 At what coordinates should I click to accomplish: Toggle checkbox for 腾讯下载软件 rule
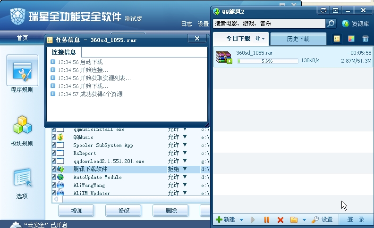pyautogui.click(x=54, y=169)
